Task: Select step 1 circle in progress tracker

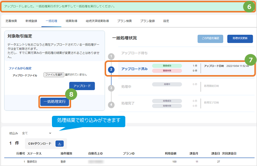Action: point(111,57)
